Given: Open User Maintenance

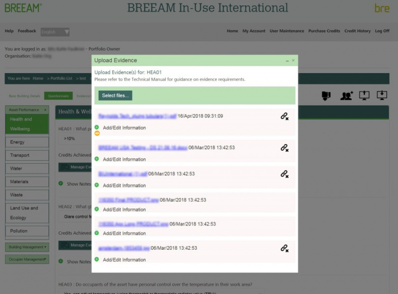Looking at the screenshot, I should click(x=287, y=31).
